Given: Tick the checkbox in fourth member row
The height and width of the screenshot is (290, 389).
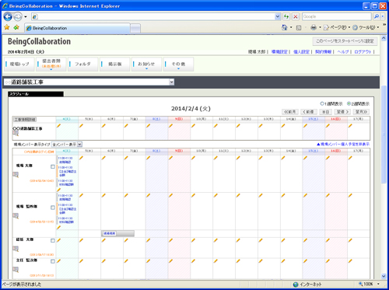Looking at the screenshot, I should pos(53,261).
